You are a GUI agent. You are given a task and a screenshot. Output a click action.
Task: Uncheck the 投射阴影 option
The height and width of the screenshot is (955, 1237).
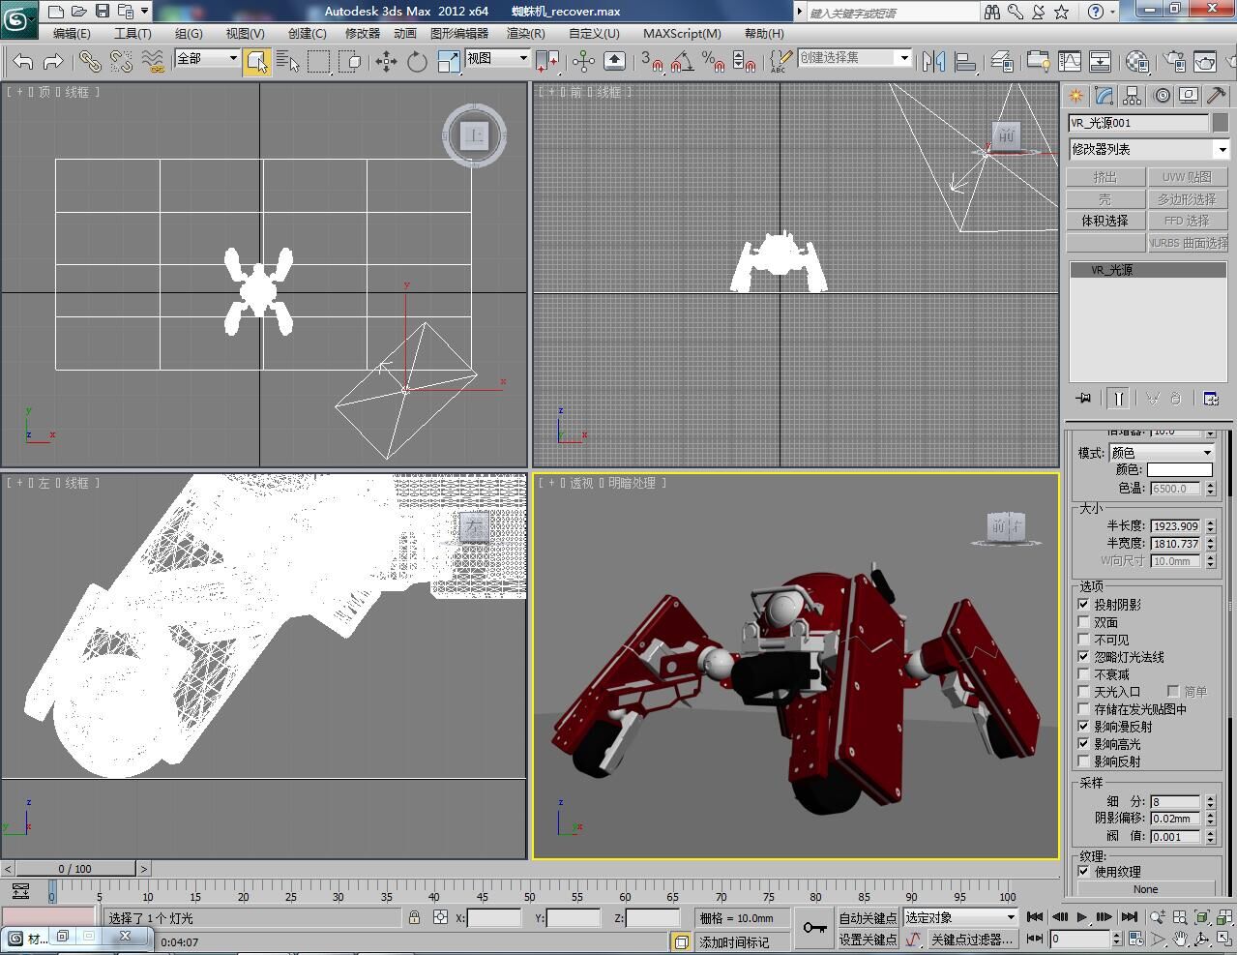click(x=1084, y=605)
